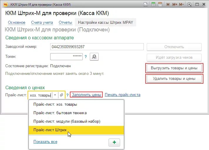Switch to the Счета учета tab

pyautogui.click(x=42, y=22)
